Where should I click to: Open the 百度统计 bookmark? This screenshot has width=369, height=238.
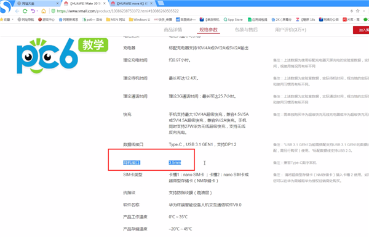pyautogui.click(x=186, y=20)
